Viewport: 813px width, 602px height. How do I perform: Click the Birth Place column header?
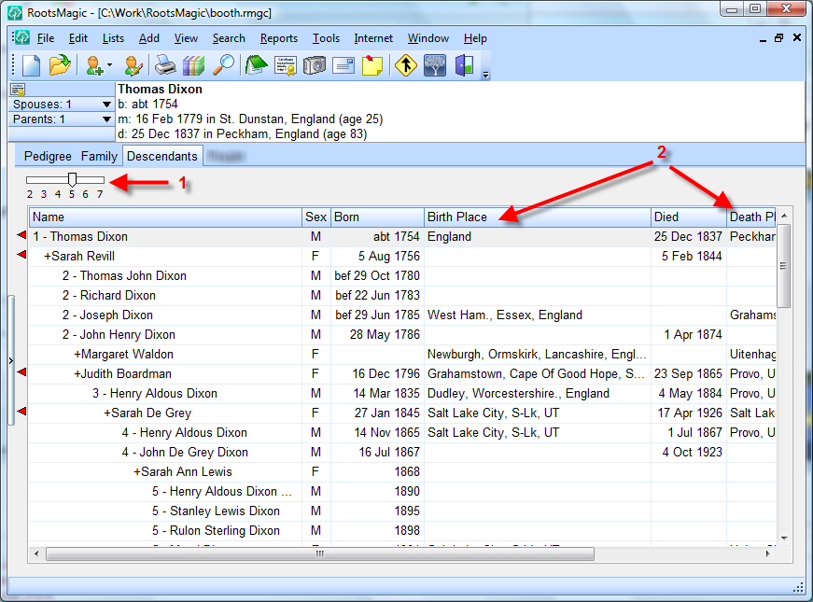click(x=537, y=217)
